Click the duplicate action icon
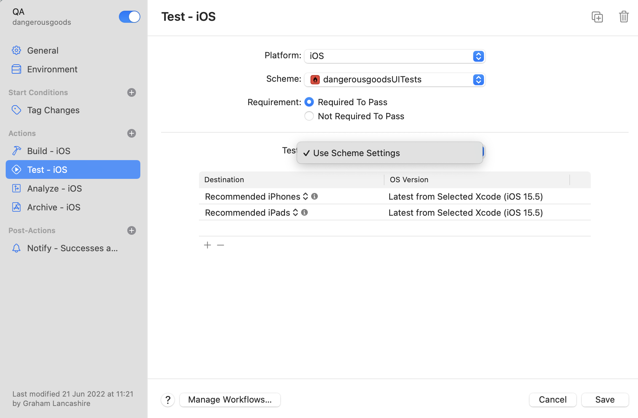Viewport: 638px width, 418px height. pos(597,17)
